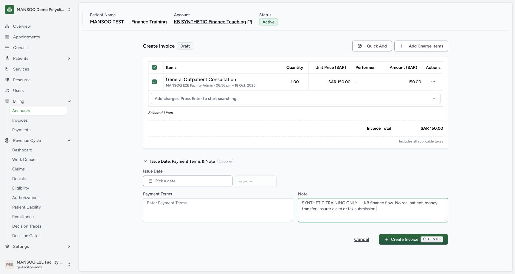515x274 pixels.
Task: Click the ME user avatar
Action: (x=10, y=264)
